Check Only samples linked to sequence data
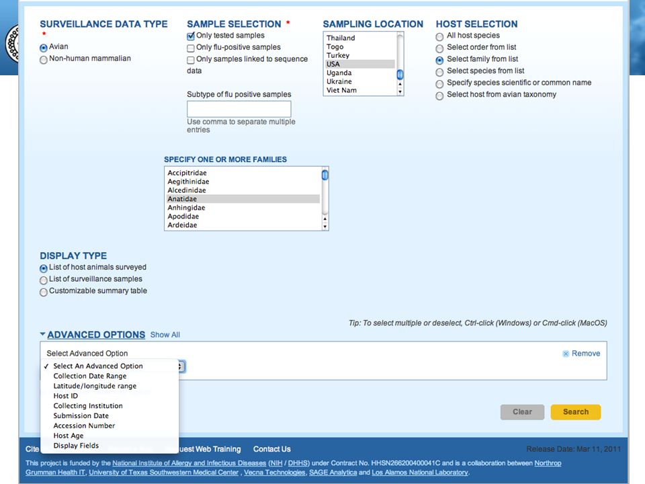The image size is (645, 484). pos(190,60)
